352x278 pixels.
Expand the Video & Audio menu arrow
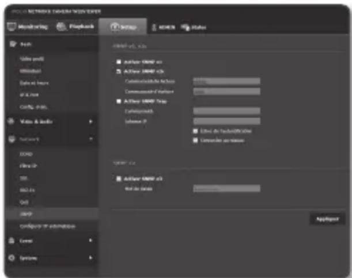[91, 121]
